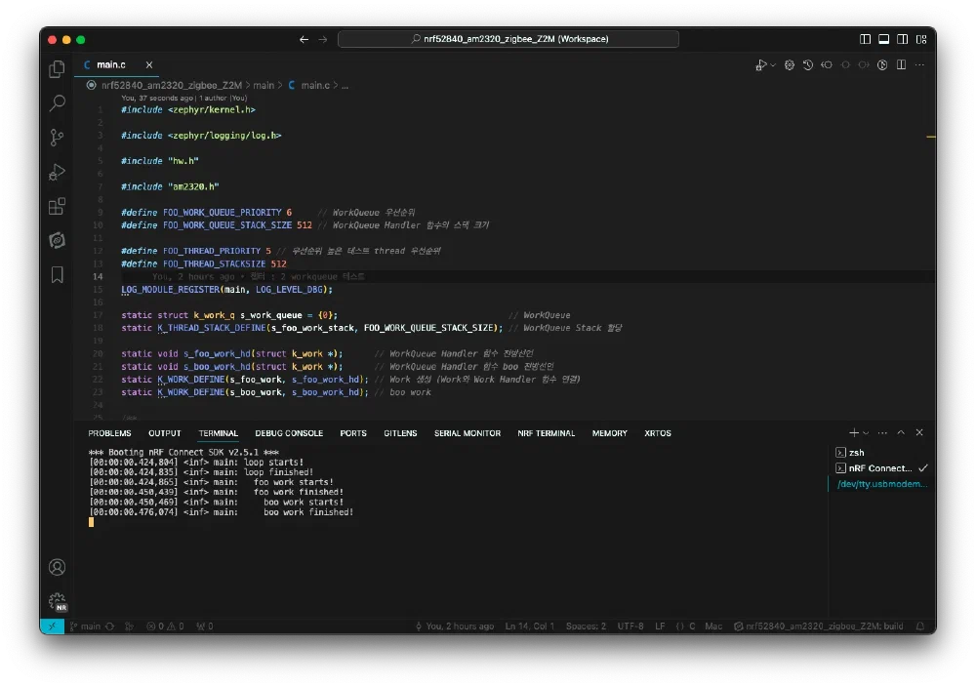Viewport: 976px width, 687px height.
Task: Click the main branch in status bar
Action: [x=84, y=626]
